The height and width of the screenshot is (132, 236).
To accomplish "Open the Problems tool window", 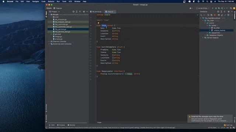I will click(x=61, y=125).
